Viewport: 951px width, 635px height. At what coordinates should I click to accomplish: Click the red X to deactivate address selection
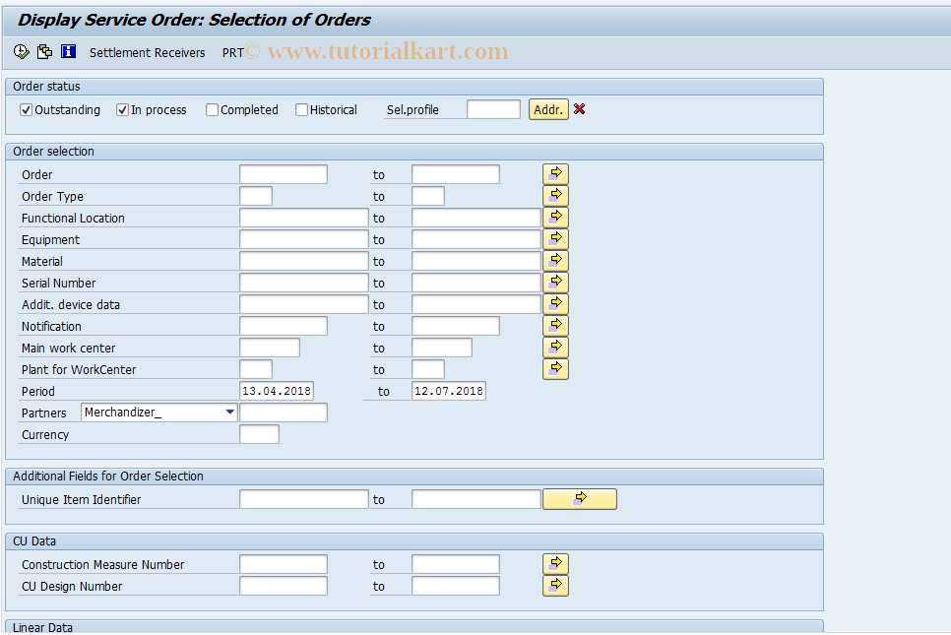pos(579,109)
